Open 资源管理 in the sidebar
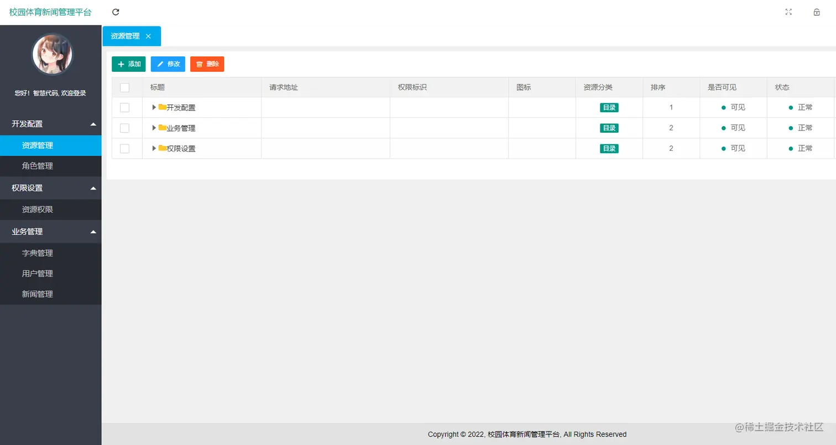836x445 pixels. click(x=50, y=145)
